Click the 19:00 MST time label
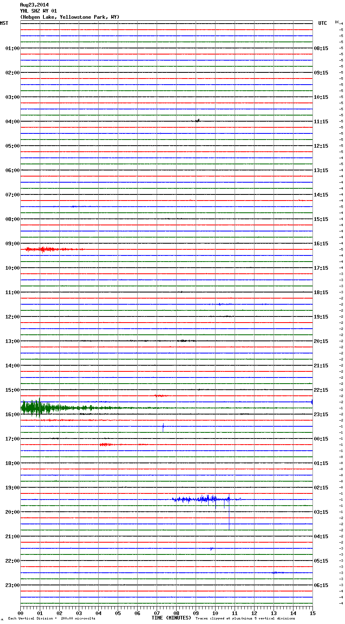The width and height of the screenshot is (345, 624). click(12, 488)
